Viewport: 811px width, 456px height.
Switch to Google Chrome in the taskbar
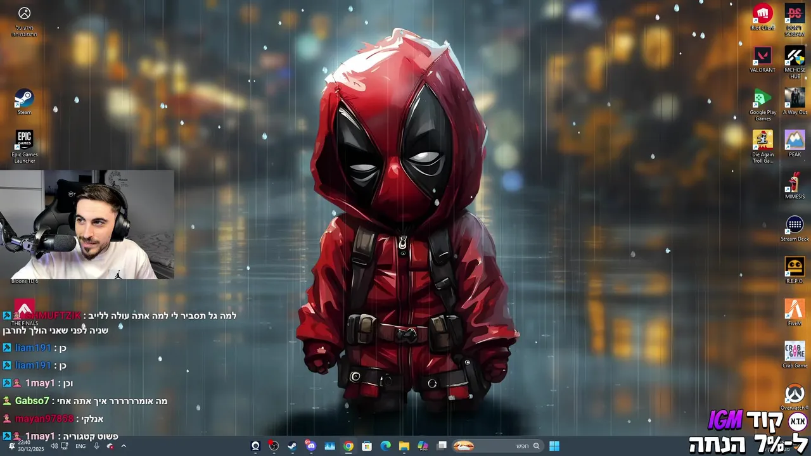point(348,446)
